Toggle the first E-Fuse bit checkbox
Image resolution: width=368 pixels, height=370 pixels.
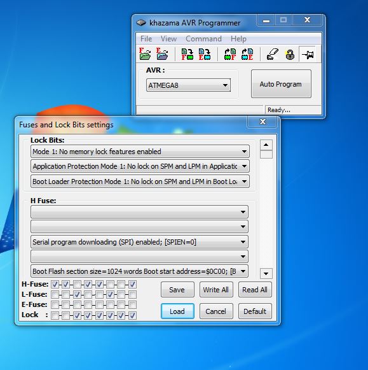[55, 304]
